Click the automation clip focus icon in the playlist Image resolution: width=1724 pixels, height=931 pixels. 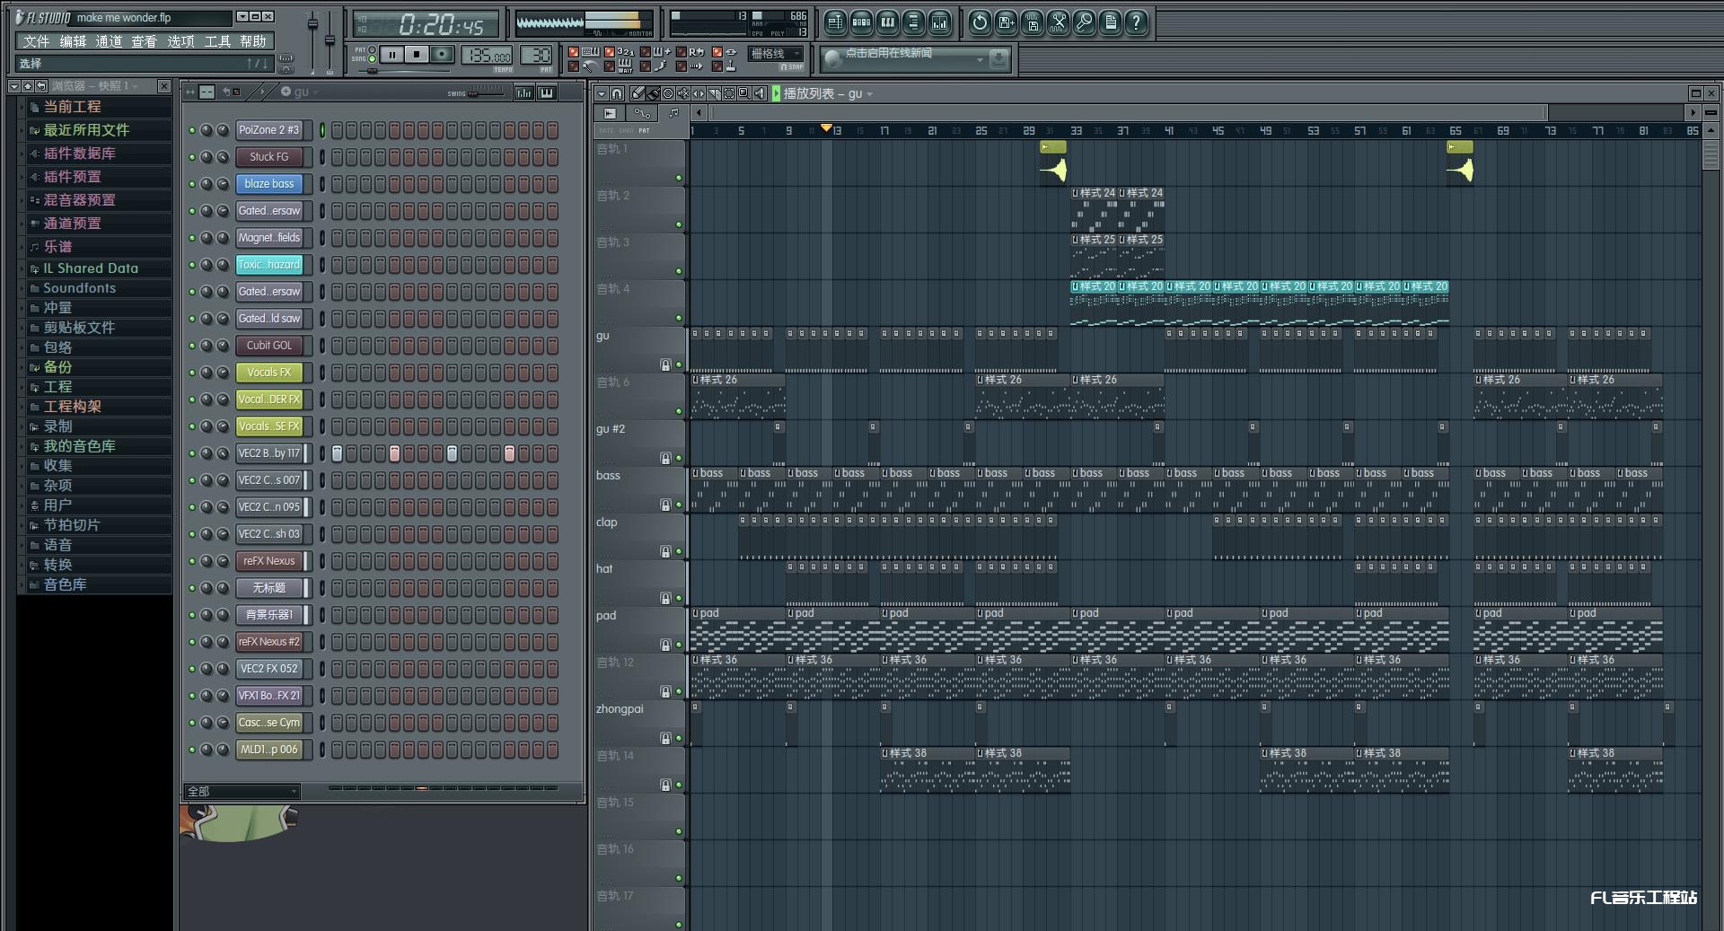tap(642, 113)
